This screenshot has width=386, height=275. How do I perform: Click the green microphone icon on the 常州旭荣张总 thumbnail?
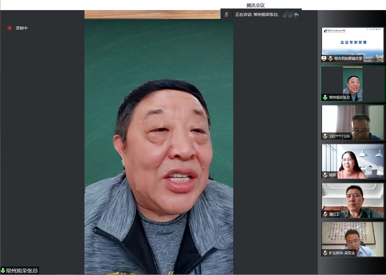325,97
